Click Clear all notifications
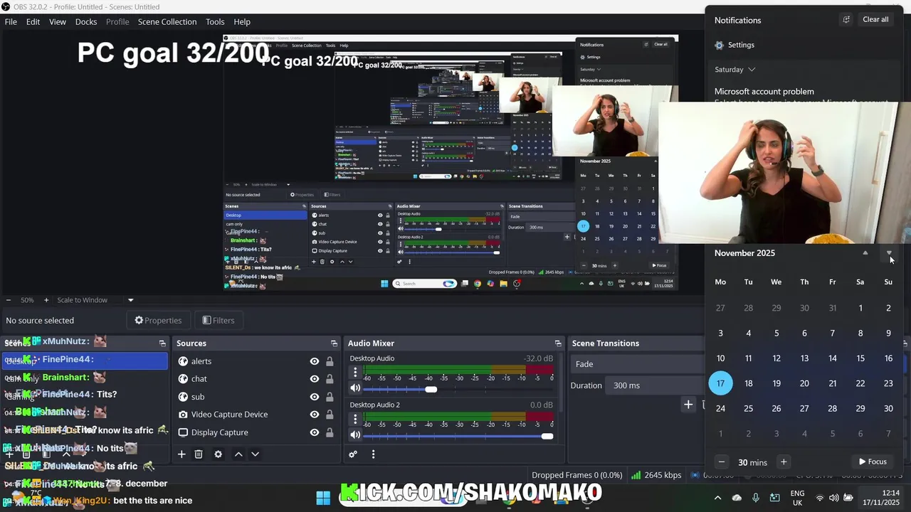Viewport: 911px width, 512px height. [x=875, y=19]
